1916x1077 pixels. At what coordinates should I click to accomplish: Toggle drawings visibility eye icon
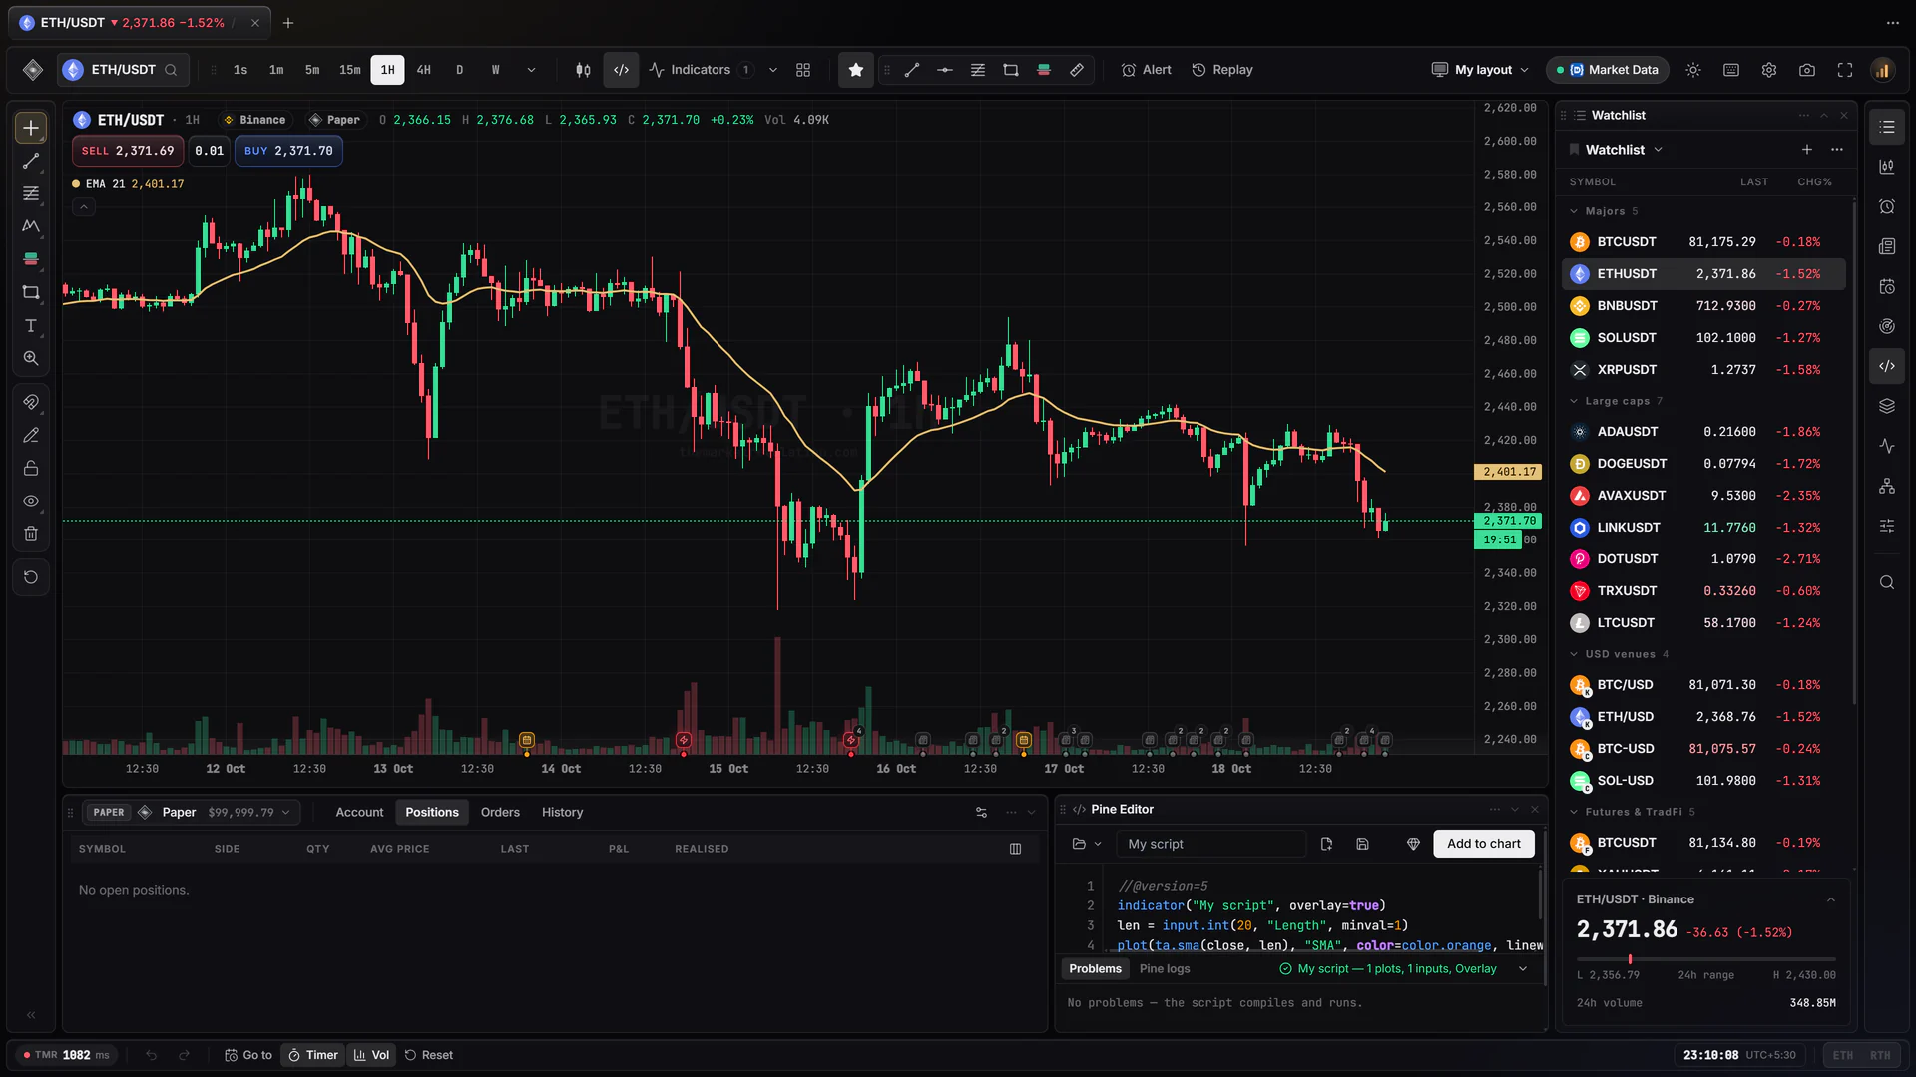31,501
